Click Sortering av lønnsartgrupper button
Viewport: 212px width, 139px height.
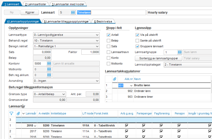[158, 58]
